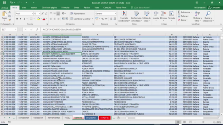Decrease indent icon
The width and height of the screenshot is (223, 125).
coord(63,19)
